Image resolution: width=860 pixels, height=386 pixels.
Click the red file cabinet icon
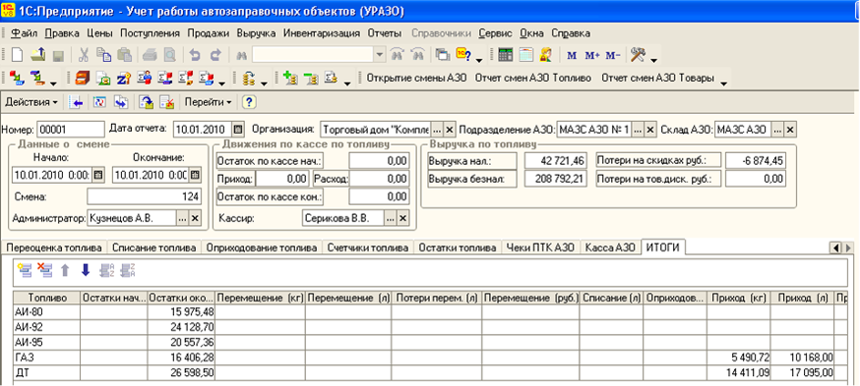coord(83,79)
